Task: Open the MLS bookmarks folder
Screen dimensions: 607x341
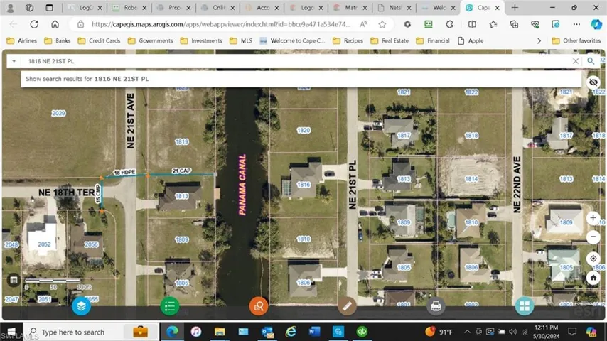Action: point(241,40)
